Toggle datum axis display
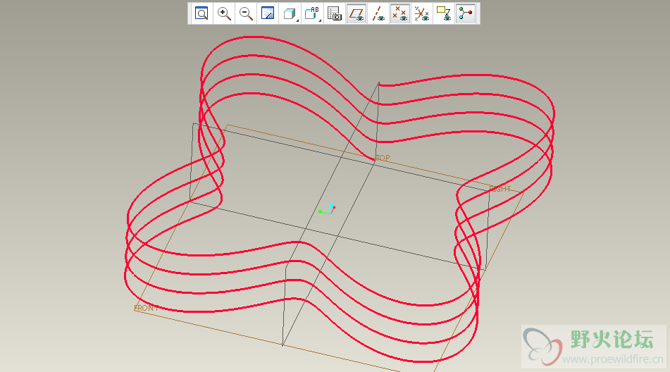This screenshot has height=372, width=670. [x=378, y=13]
